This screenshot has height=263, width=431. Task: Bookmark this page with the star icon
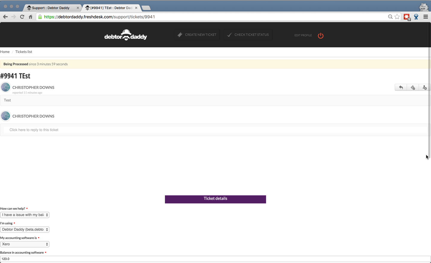[397, 17]
